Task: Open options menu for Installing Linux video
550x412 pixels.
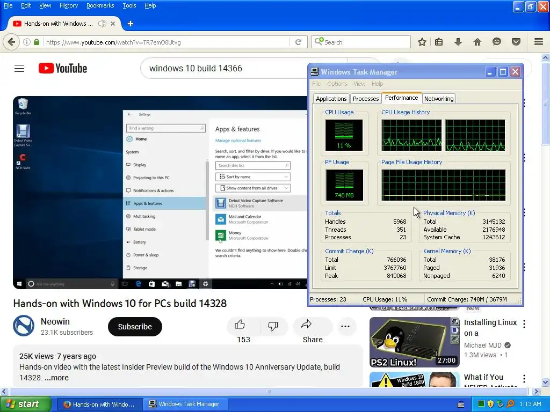Action: click(x=524, y=323)
